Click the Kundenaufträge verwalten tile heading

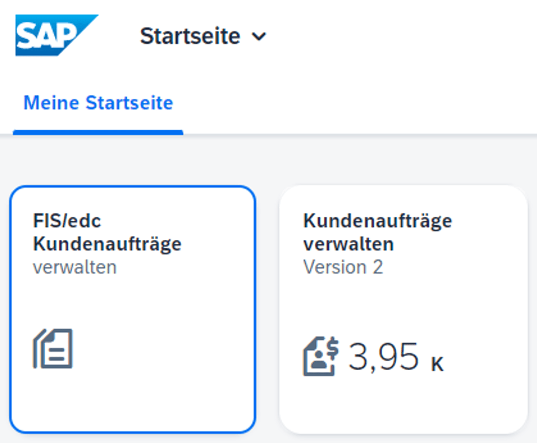pyautogui.click(x=378, y=232)
